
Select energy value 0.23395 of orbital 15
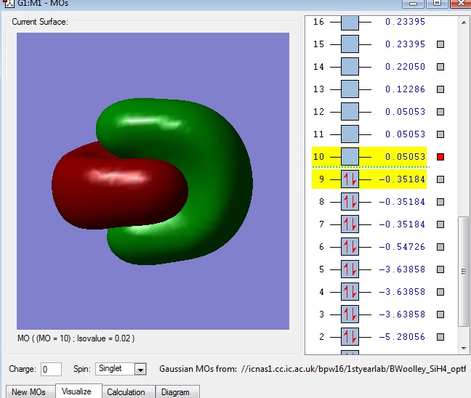(x=405, y=44)
